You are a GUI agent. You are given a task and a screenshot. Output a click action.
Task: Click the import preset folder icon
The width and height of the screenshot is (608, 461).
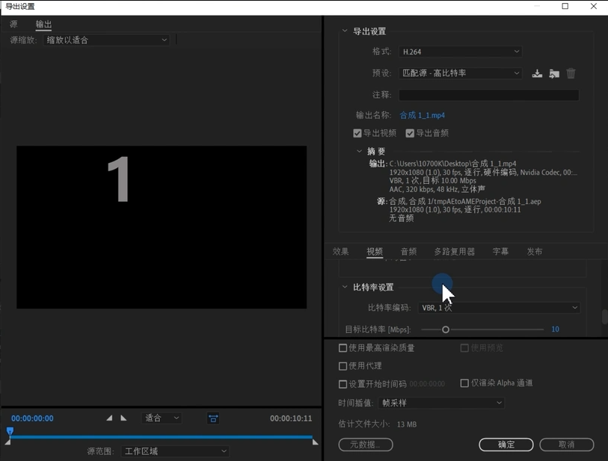554,73
